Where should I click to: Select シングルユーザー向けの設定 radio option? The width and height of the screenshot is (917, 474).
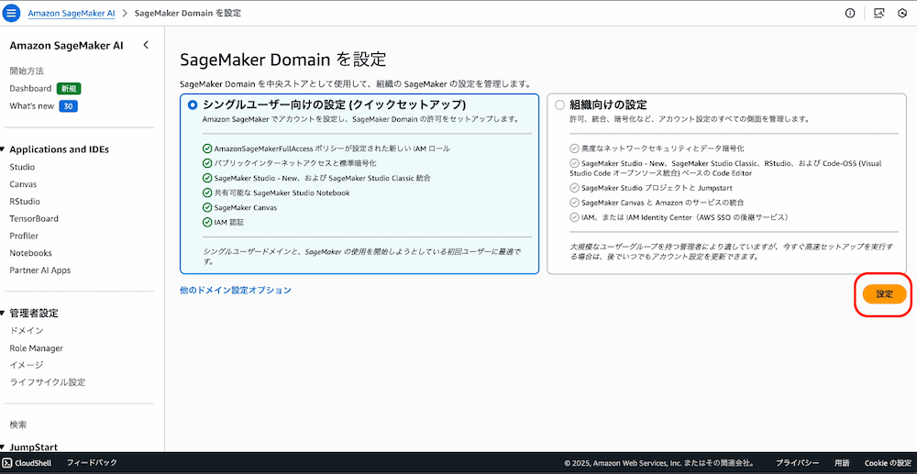click(193, 105)
